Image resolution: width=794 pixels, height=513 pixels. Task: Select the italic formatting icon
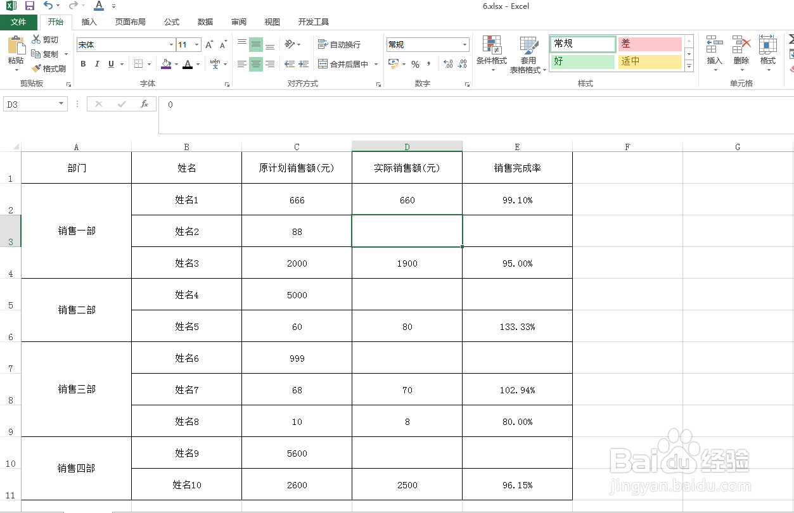click(96, 64)
